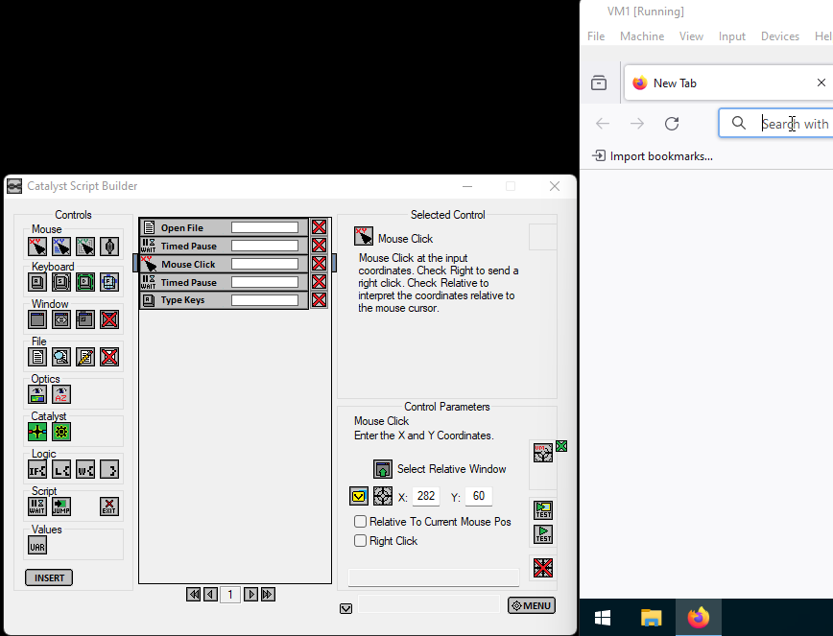
Task: Click inside the X coordinate input field
Action: pos(425,496)
